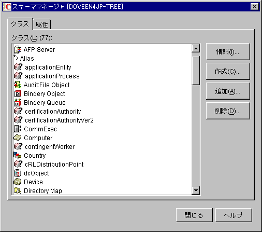Click the 削除(D) delete button
The width and height of the screenshot is (262, 232).
228,111
